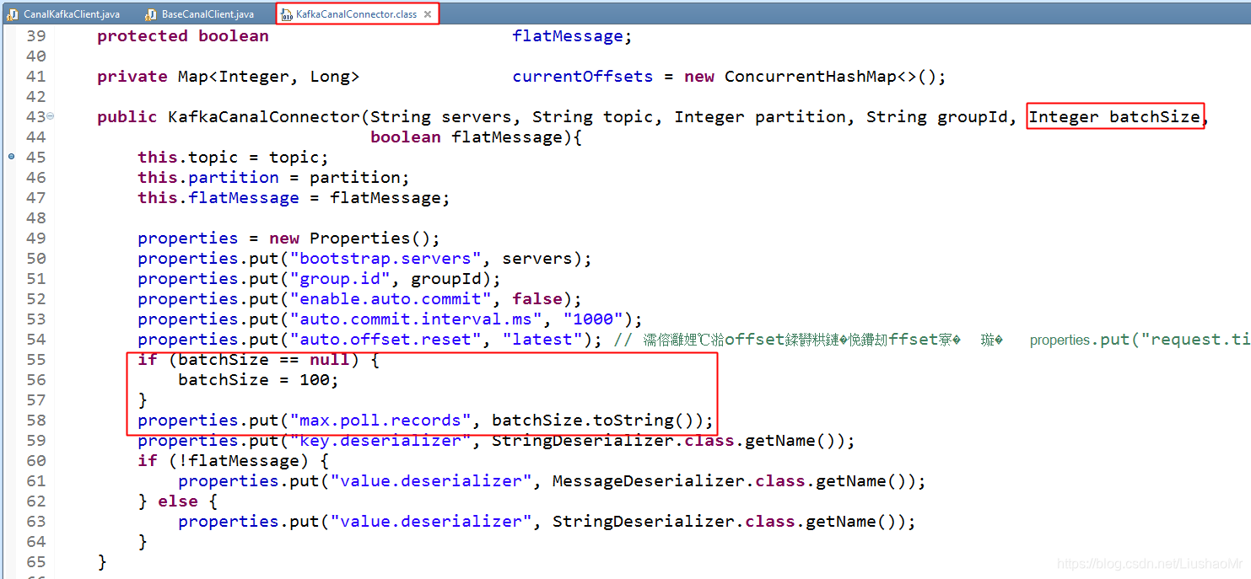Click line number 49 in the gutter
Screen dimensions: 1251x579
(x=35, y=239)
